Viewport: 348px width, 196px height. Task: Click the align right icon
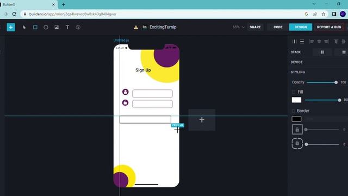[x=326, y=41]
